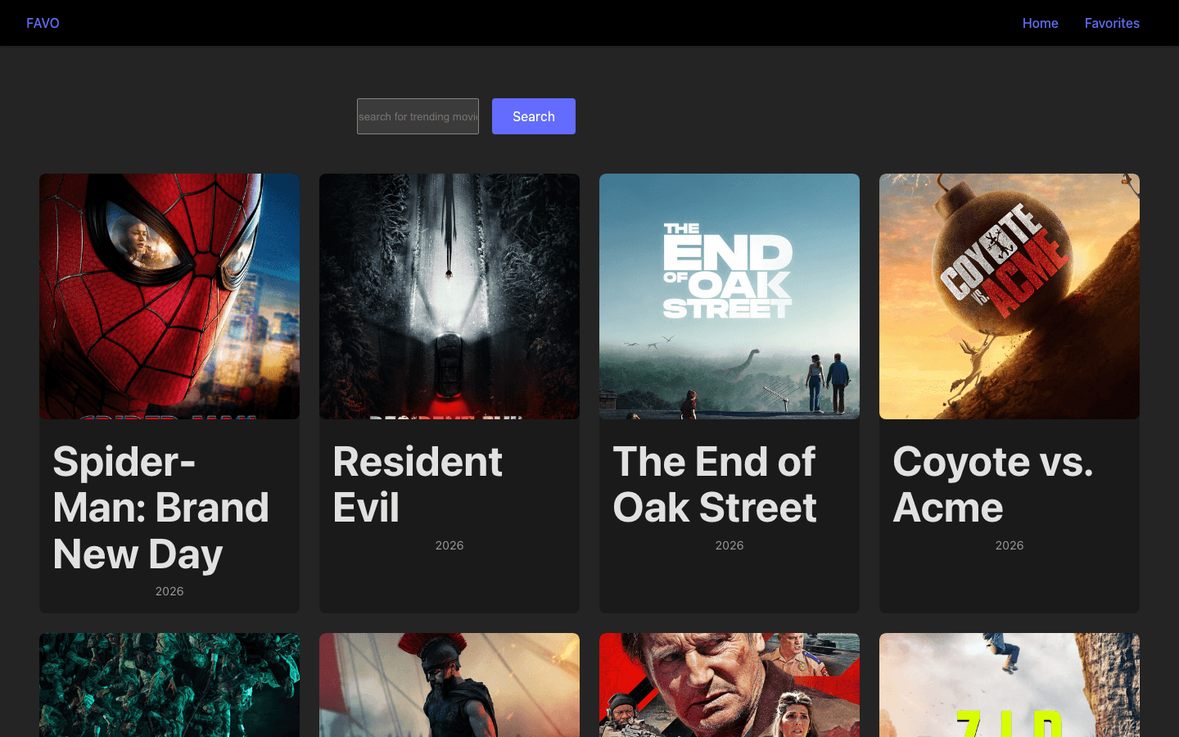Open the Spider-Man: Brand New Day poster
Image resolution: width=1179 pixels, height=737 pixels.
point(169,296)
